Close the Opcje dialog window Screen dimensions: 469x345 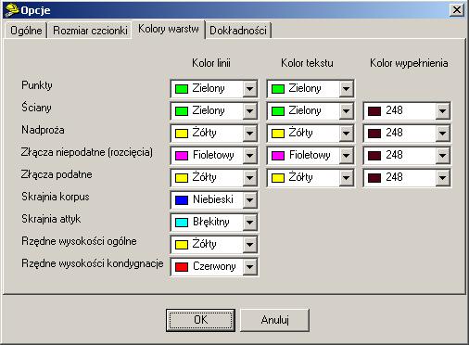tap(457, 10)
